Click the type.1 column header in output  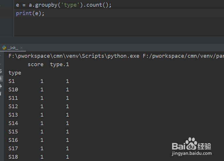click(x=59, y=64)
